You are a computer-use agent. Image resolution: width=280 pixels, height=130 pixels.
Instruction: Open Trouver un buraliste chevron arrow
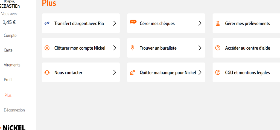200,48
